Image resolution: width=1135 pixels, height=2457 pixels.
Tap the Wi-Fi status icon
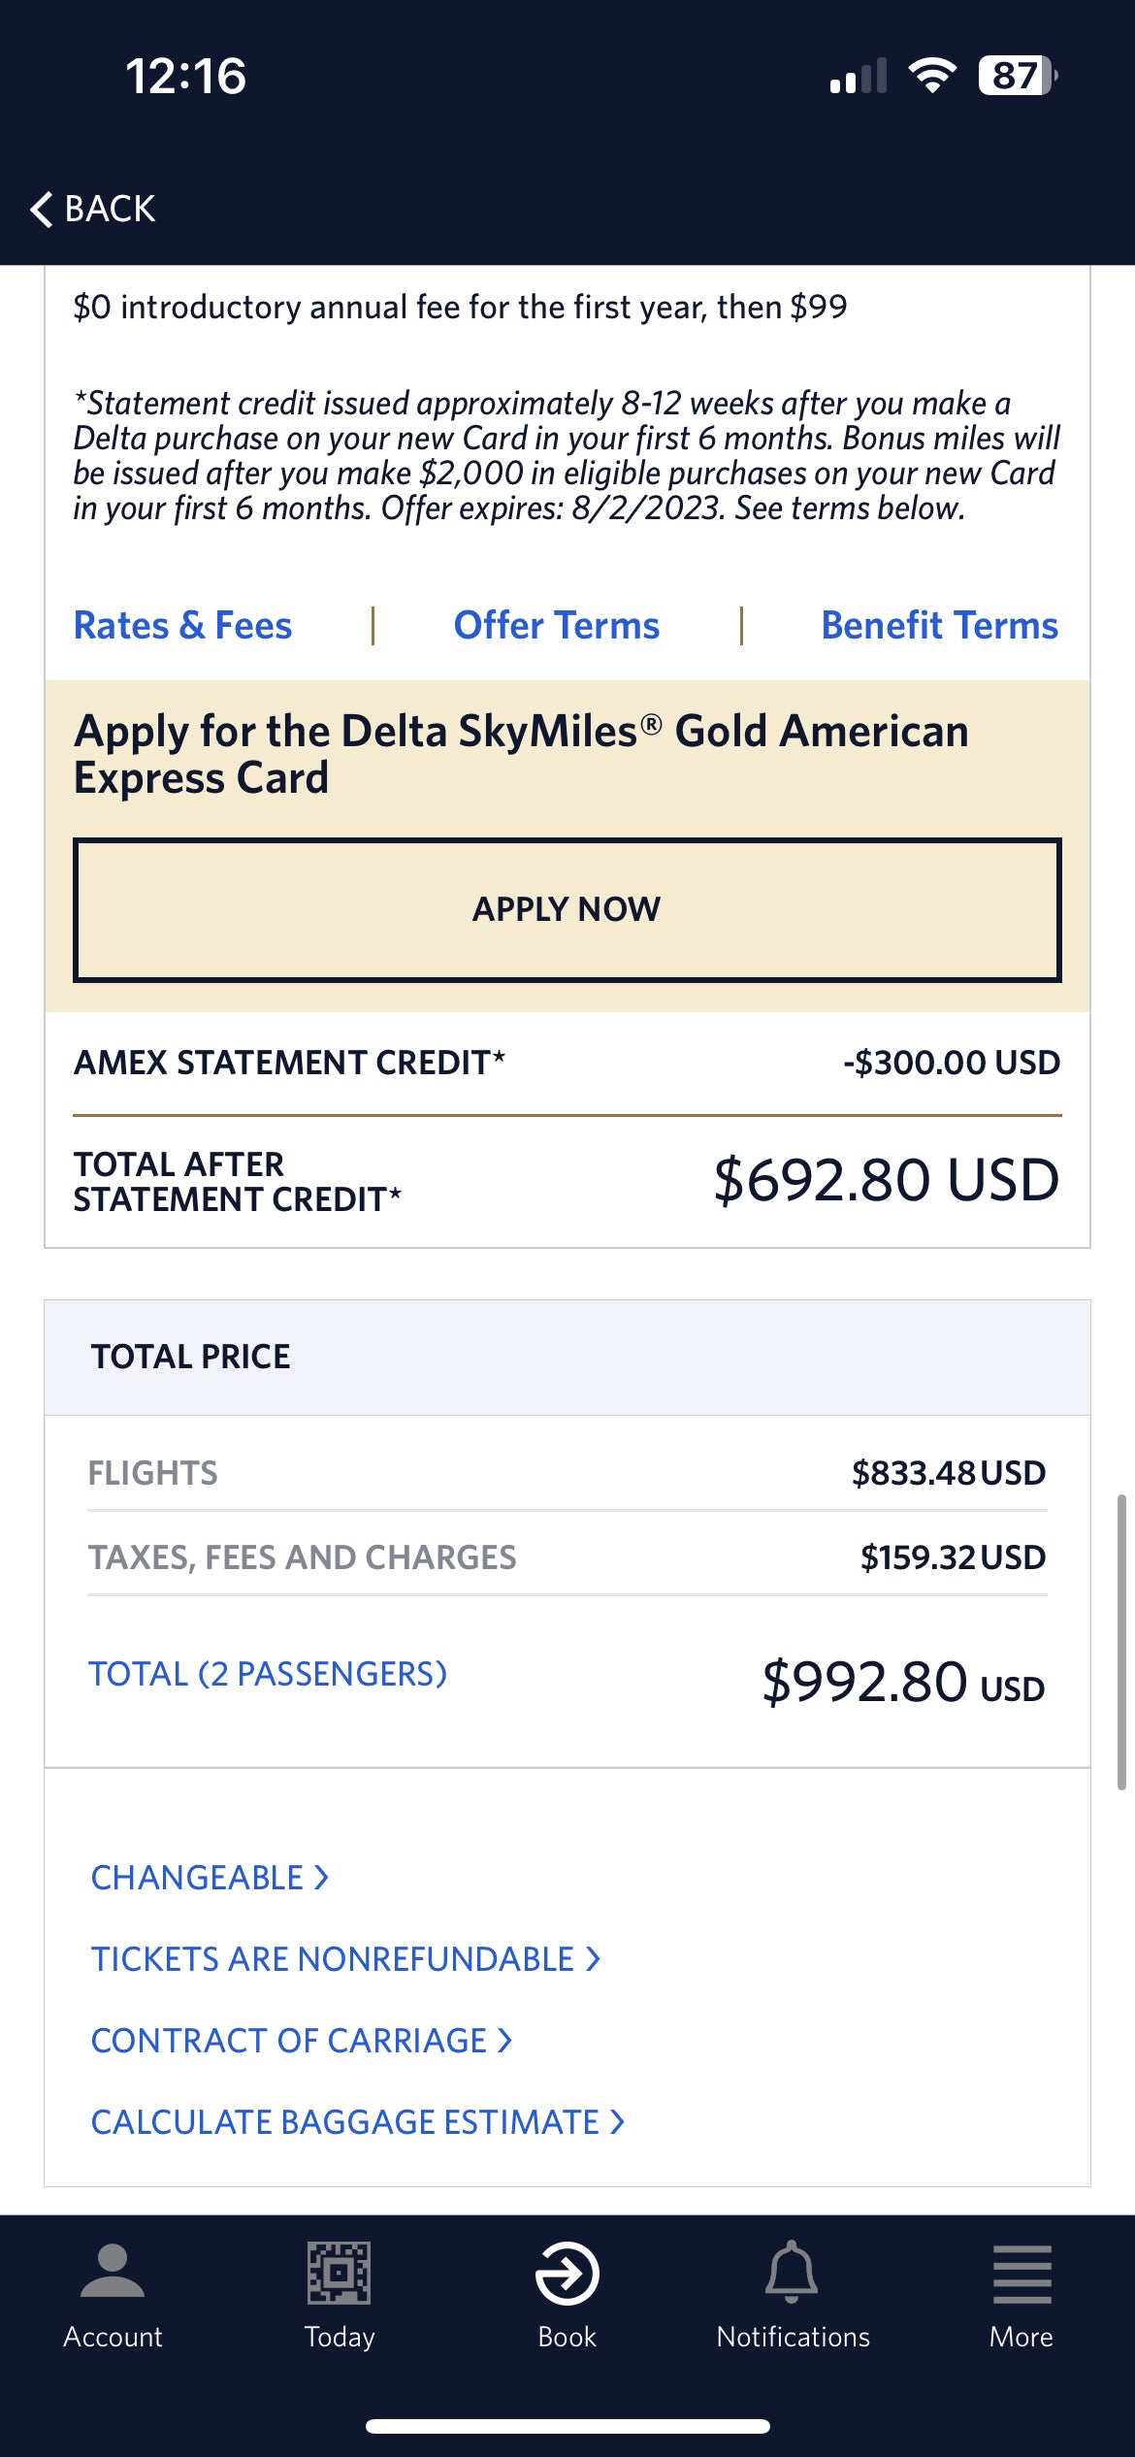tap(932, 75)
